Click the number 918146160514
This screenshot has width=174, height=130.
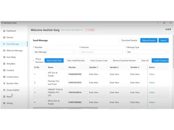(75, 93)
